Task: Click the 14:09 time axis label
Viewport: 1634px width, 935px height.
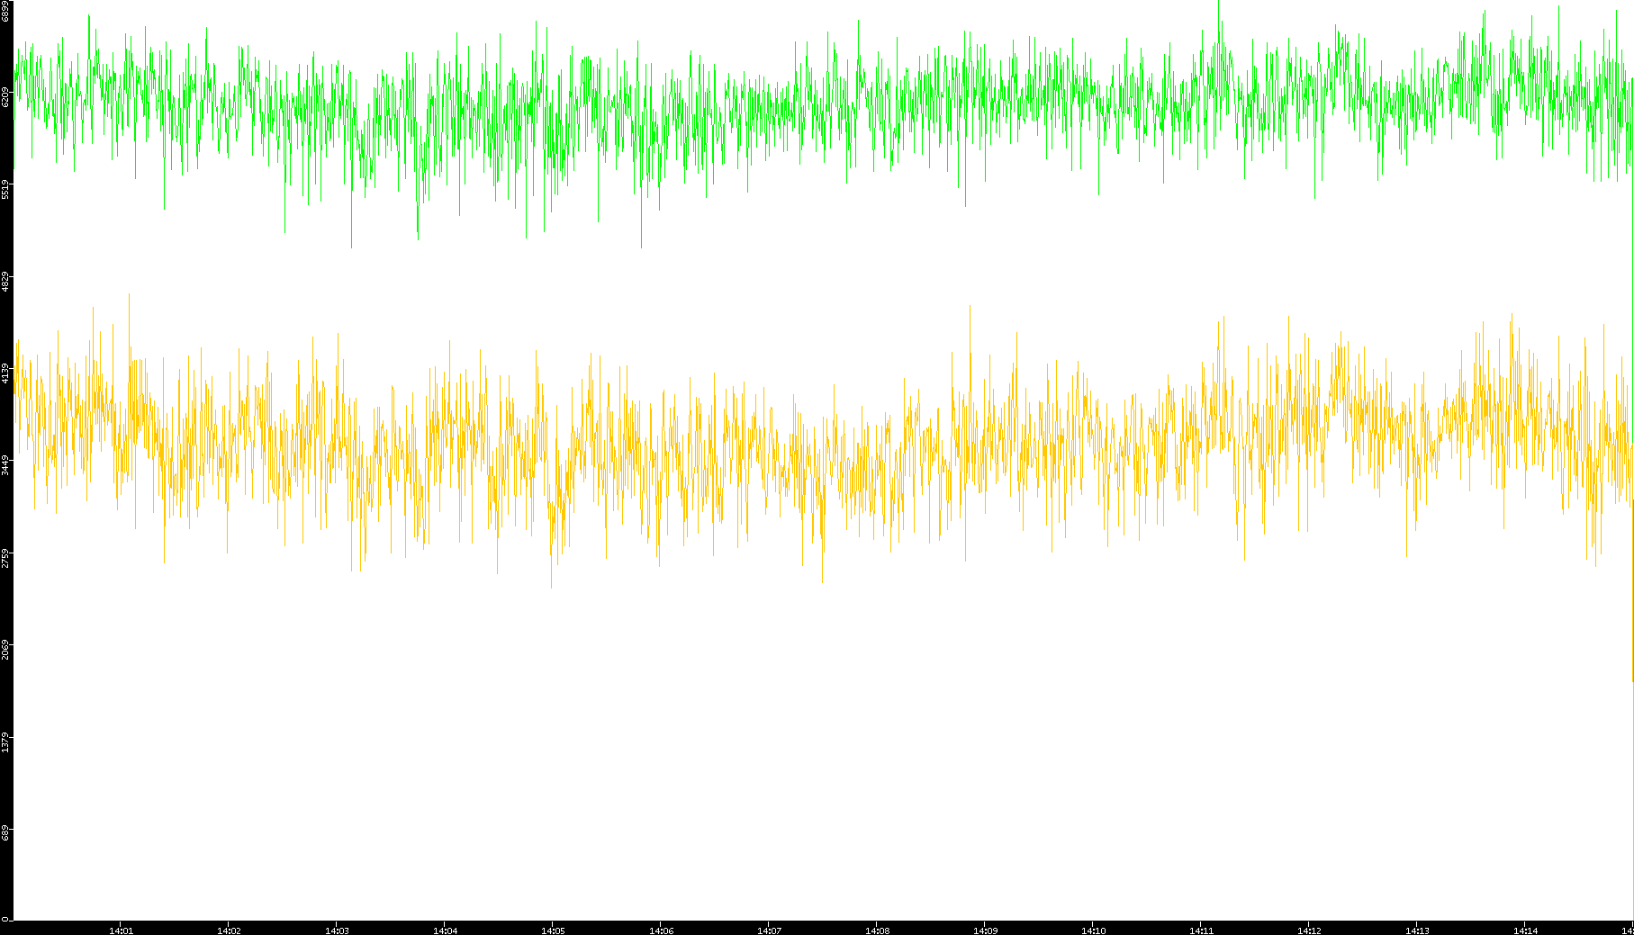Action: coord(985,931)
